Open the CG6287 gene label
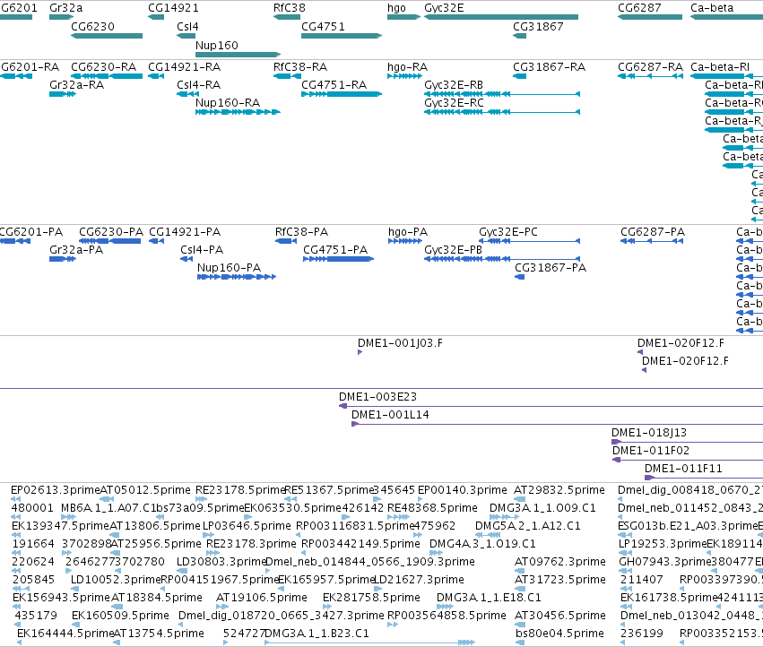Image resolution: width=763 pixels, height=647 pixels. click(x=639, y=8)
